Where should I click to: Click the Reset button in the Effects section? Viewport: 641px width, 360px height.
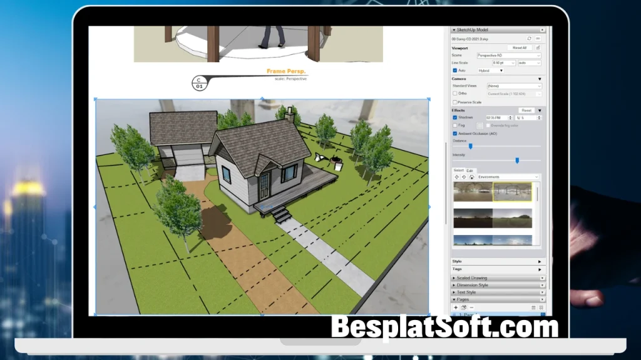coord(527,110)
